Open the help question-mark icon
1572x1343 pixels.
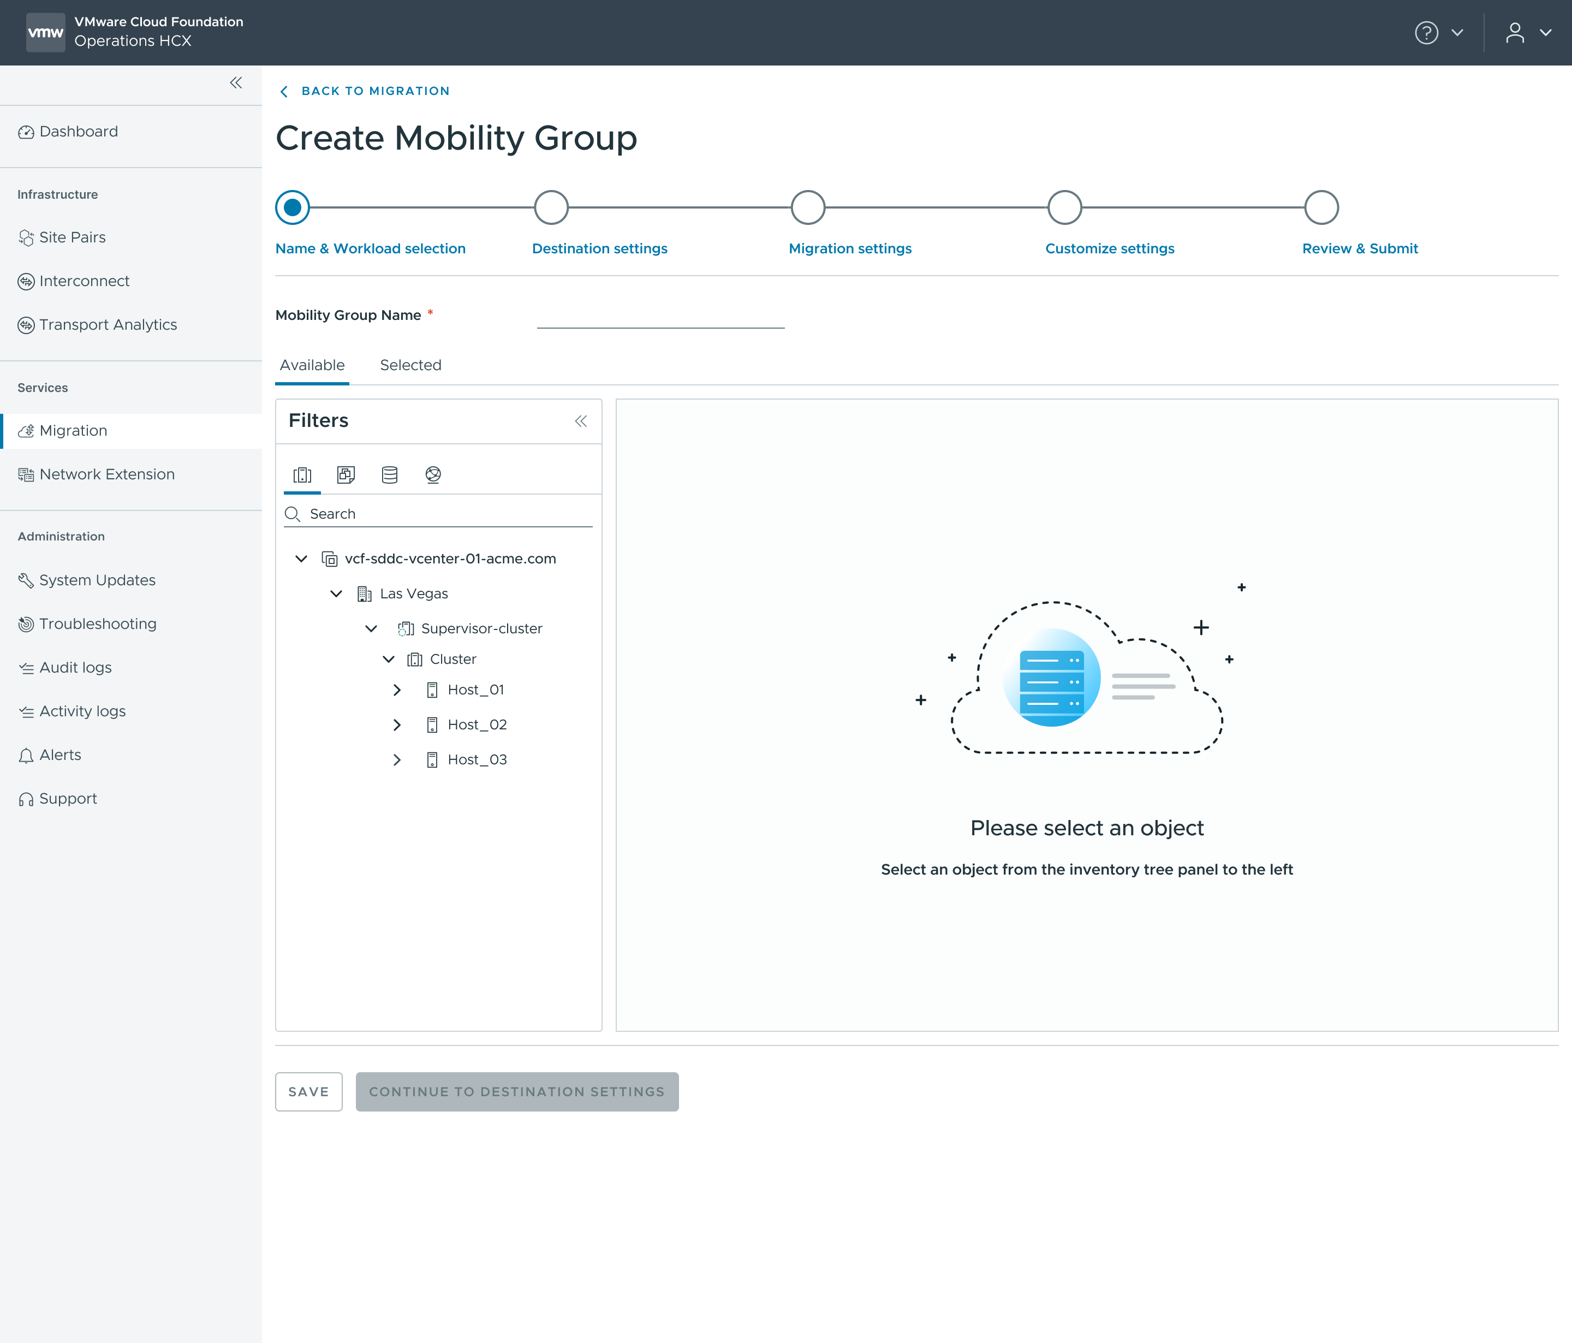tap(1426, 33)
